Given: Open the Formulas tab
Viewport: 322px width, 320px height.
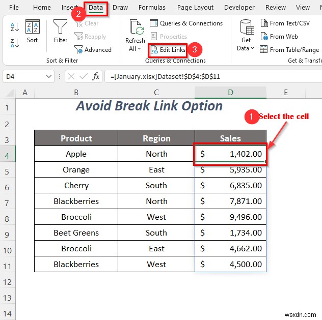Looking at the screenshot, I should (x=152, y=8).
